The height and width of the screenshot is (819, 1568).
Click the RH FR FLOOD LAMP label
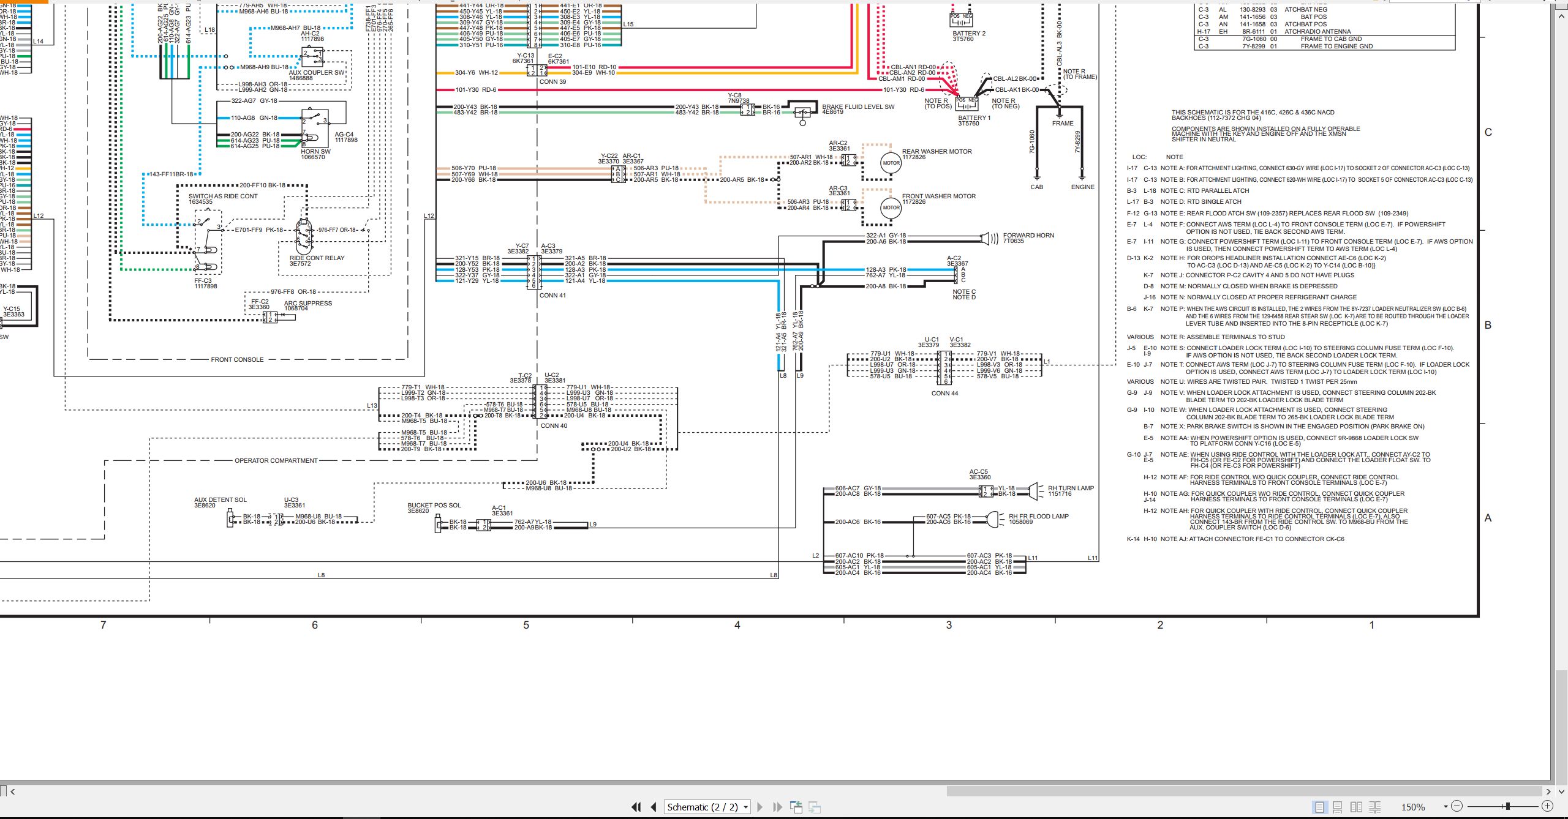[x=1038, y=517]
